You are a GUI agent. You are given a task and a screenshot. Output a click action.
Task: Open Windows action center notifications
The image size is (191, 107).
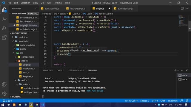coord(186,105)
